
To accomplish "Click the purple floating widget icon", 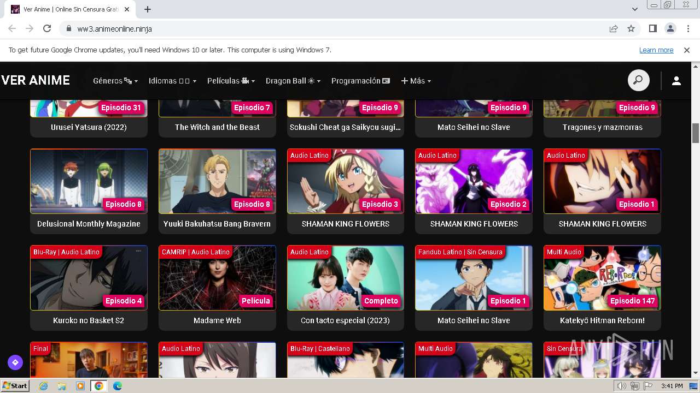I will point(15,362).
